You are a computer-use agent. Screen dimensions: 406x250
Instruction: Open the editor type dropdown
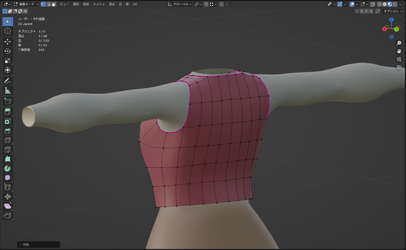tap(6, 4)
